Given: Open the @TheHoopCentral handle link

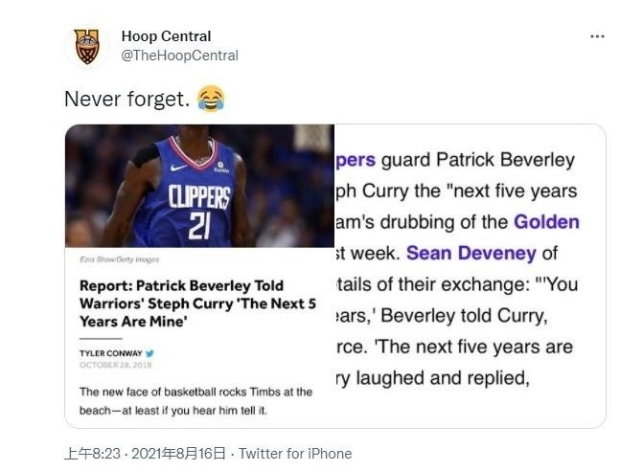Looking at the screenshot, I should (x=179, y=56).
